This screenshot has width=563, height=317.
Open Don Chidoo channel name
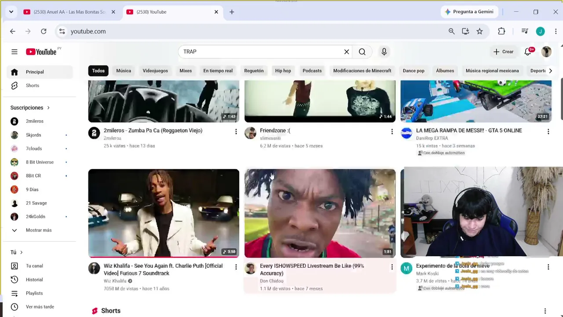[271, 281]
